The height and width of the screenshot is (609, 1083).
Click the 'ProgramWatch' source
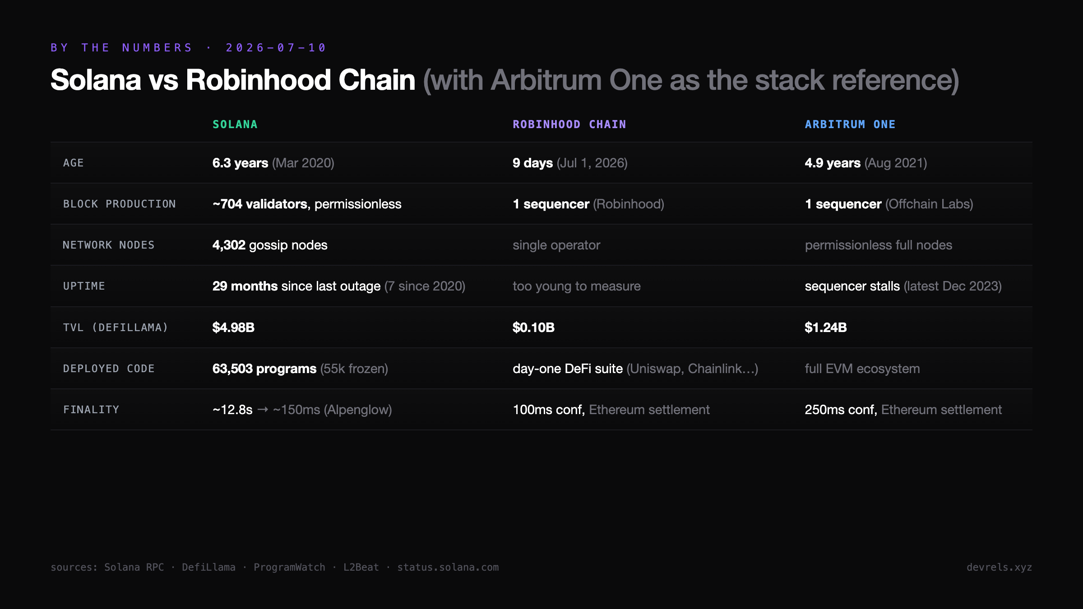click(289, 567)
